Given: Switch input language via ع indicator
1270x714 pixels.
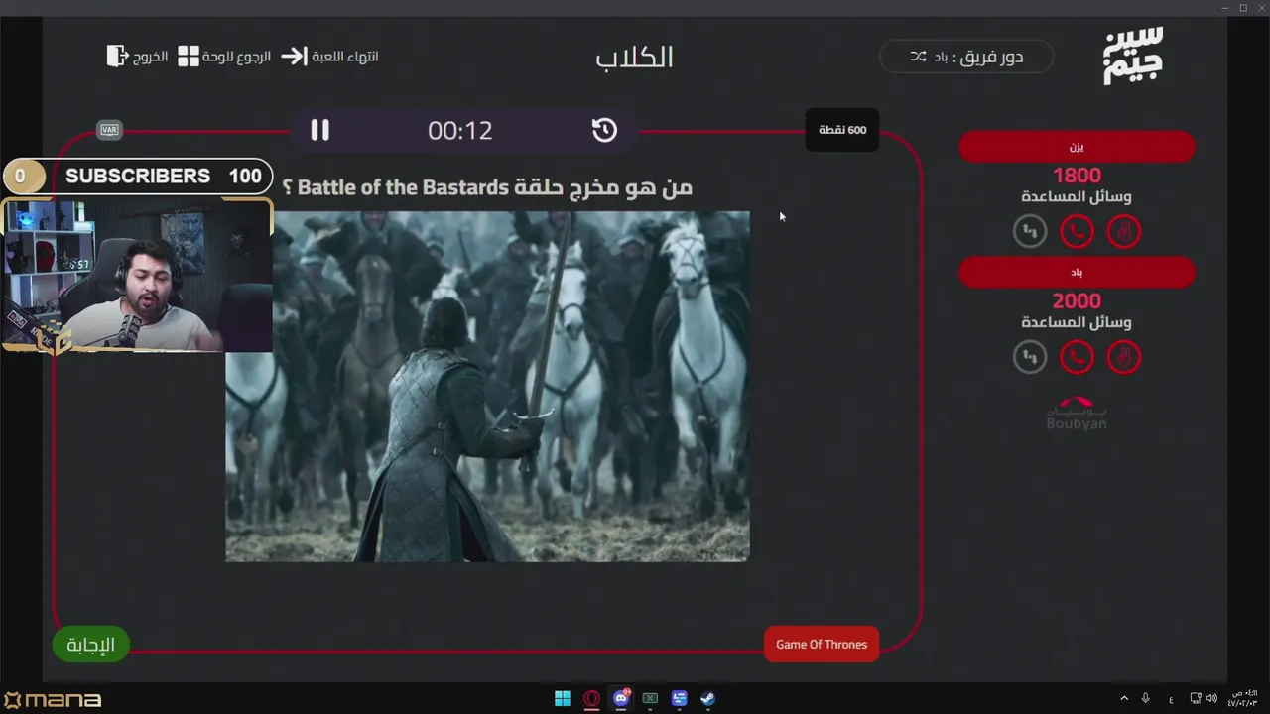Looking at the screenshot, I should pos(1172,698).
